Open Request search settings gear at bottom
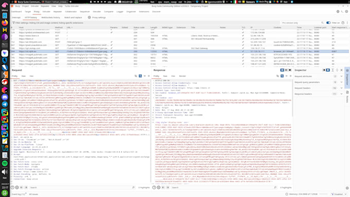Viewport: 350px width, 197px height. point(17,188)
